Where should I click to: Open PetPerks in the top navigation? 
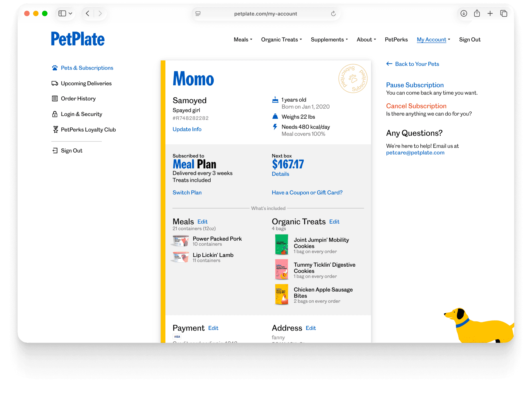point(396,40)
